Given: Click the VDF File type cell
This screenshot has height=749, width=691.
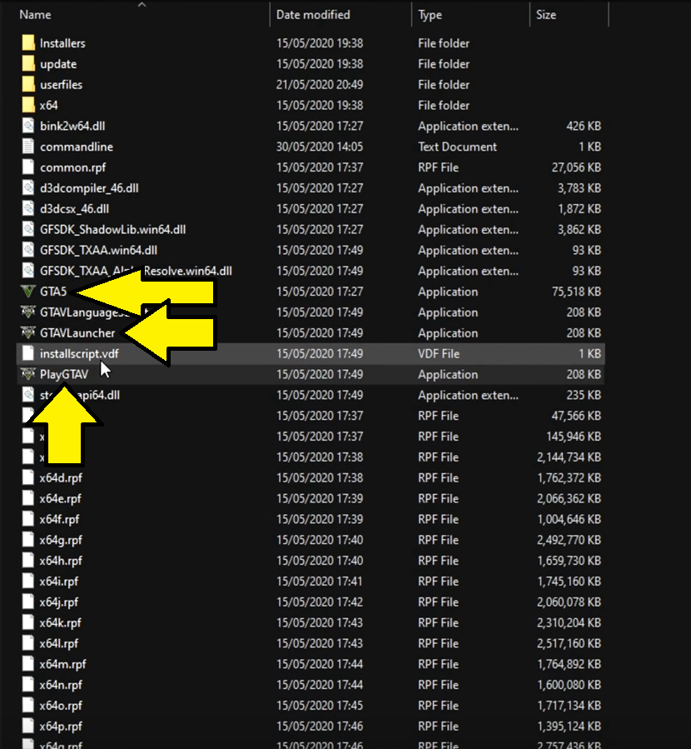Looking at the screenshot, I should (x=439, y=353).
